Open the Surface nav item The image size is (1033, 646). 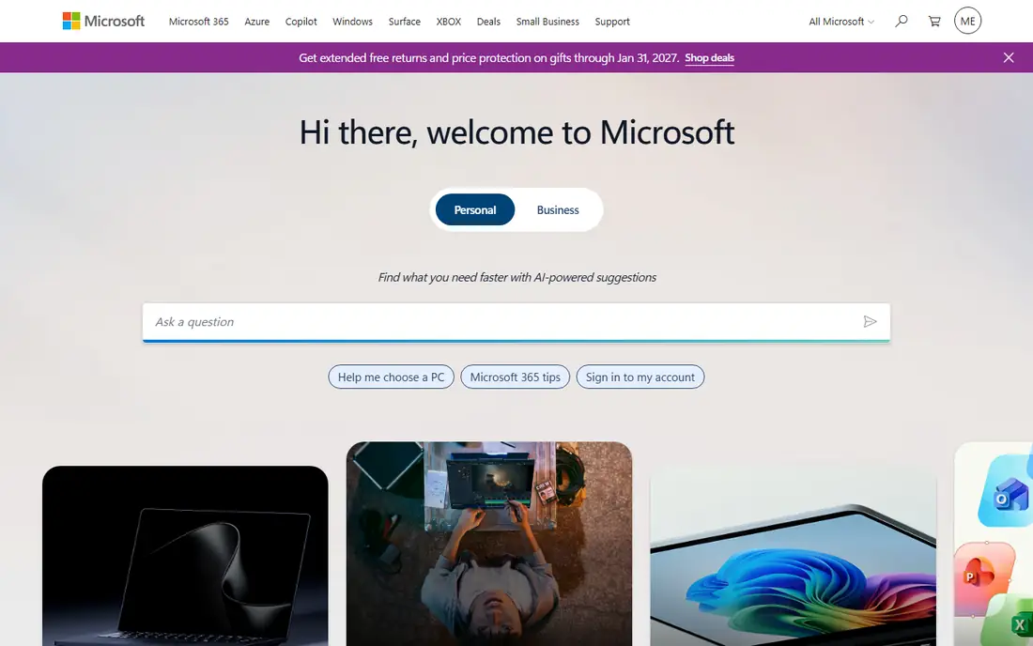click(x=405, y=21)
